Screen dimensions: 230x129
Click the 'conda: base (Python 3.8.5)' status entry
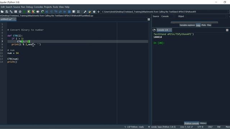(x=162, y=127)
